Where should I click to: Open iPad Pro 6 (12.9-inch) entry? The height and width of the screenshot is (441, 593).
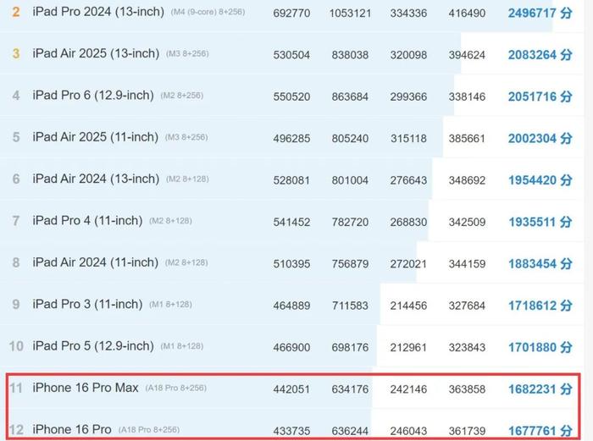(x=93, y=96)
